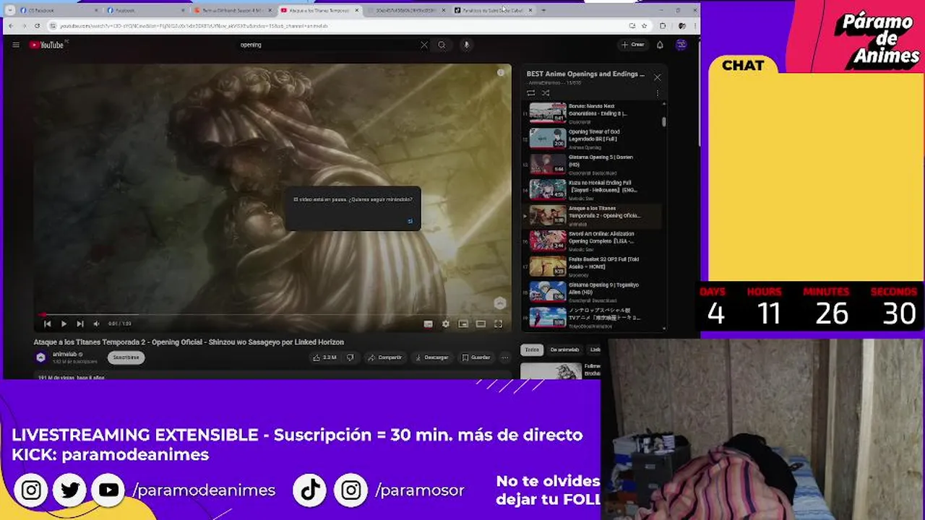Open a new browser tab
The width and height of the screenshot is (925, 520).
543,10
